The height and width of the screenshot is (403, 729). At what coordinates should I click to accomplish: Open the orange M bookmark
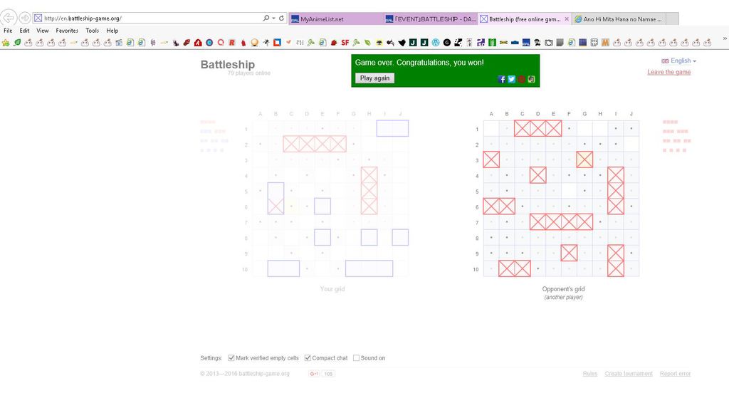[x=605, y=43]
